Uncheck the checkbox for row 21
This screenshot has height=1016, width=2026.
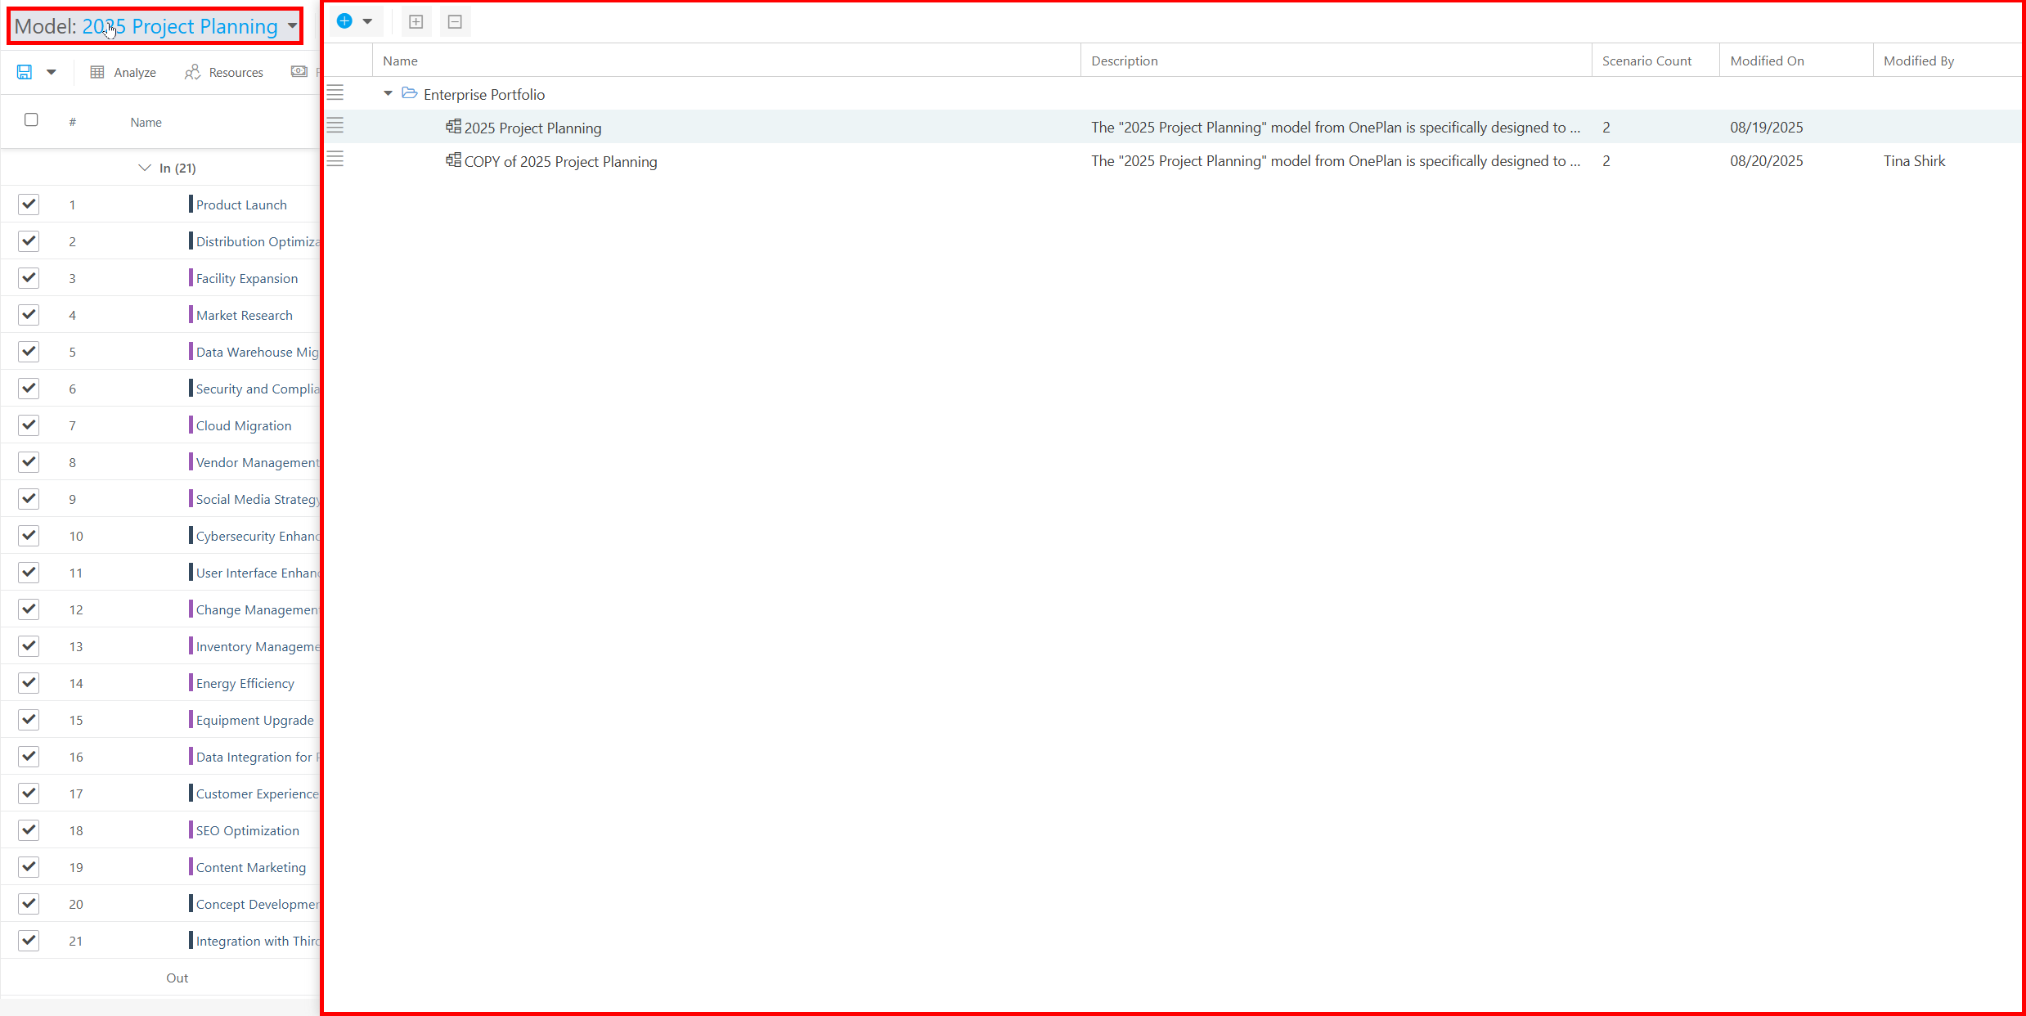tap(29, 940)
